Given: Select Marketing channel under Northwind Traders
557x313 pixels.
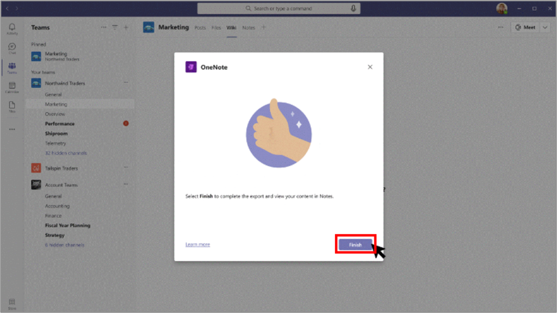Looking at the screenshot, I should pyautogui.click(x=80, y=104).
